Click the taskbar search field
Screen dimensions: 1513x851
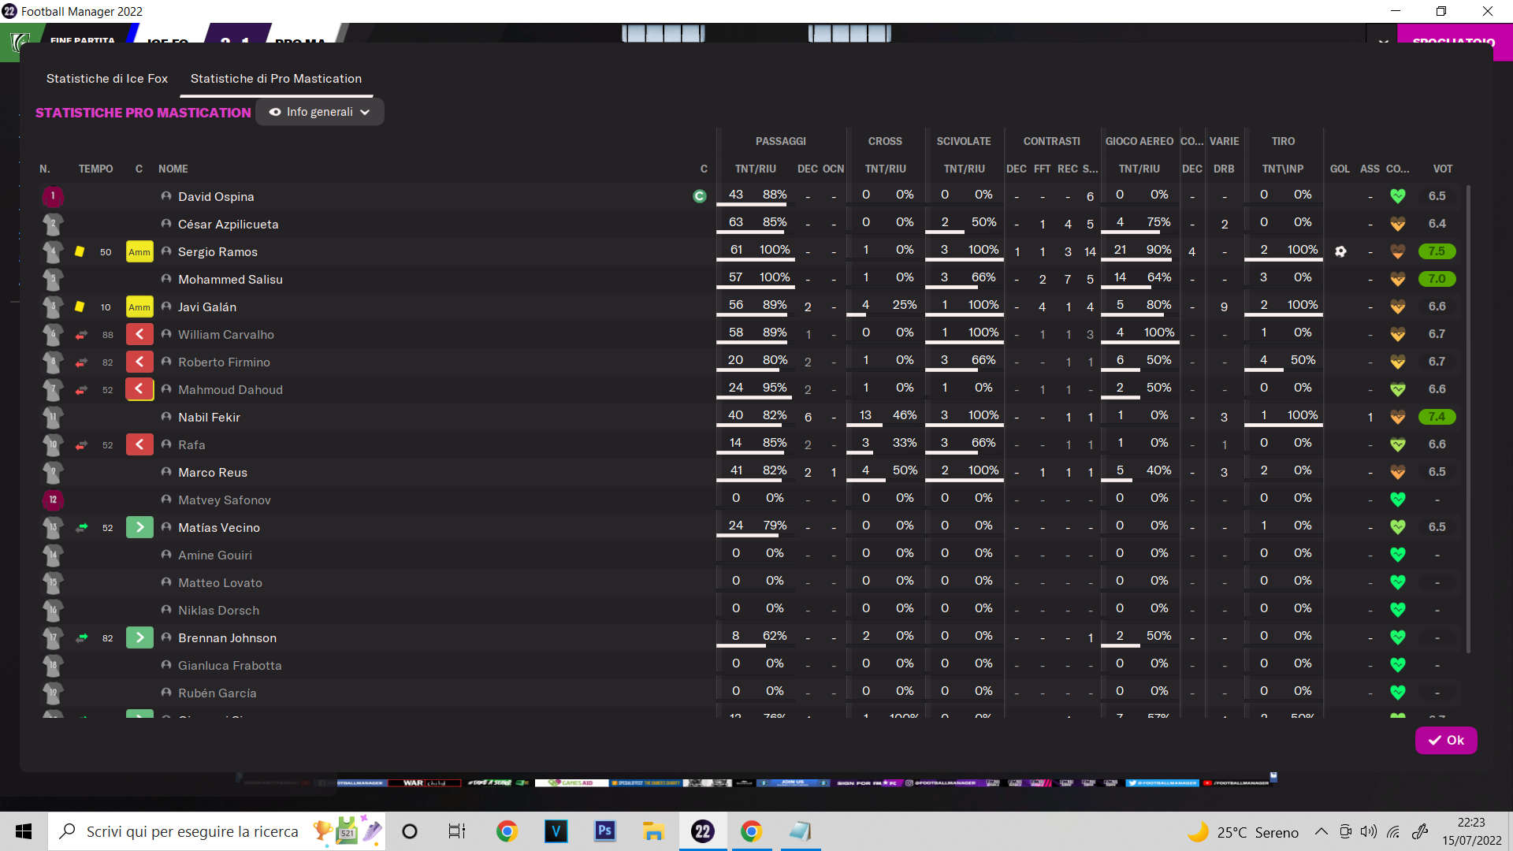click(x=217, y=831)
